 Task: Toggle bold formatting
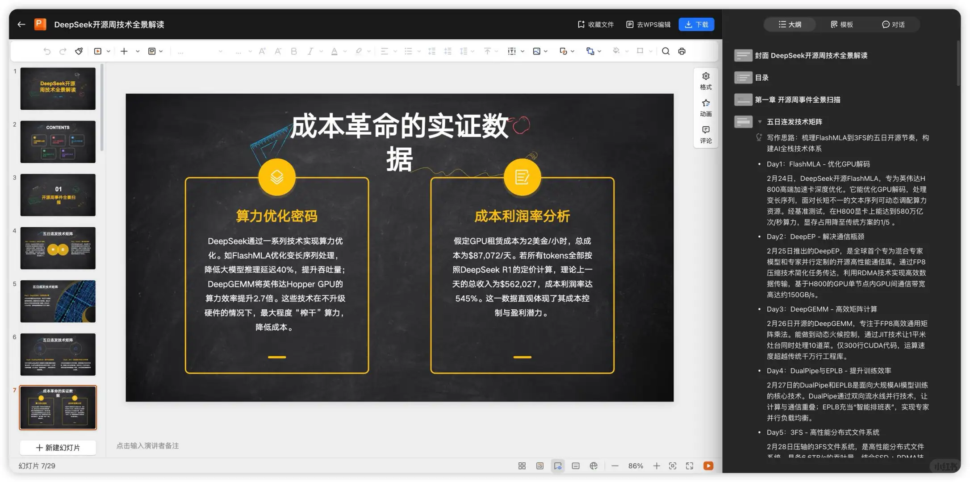click(x=294, y=51)
